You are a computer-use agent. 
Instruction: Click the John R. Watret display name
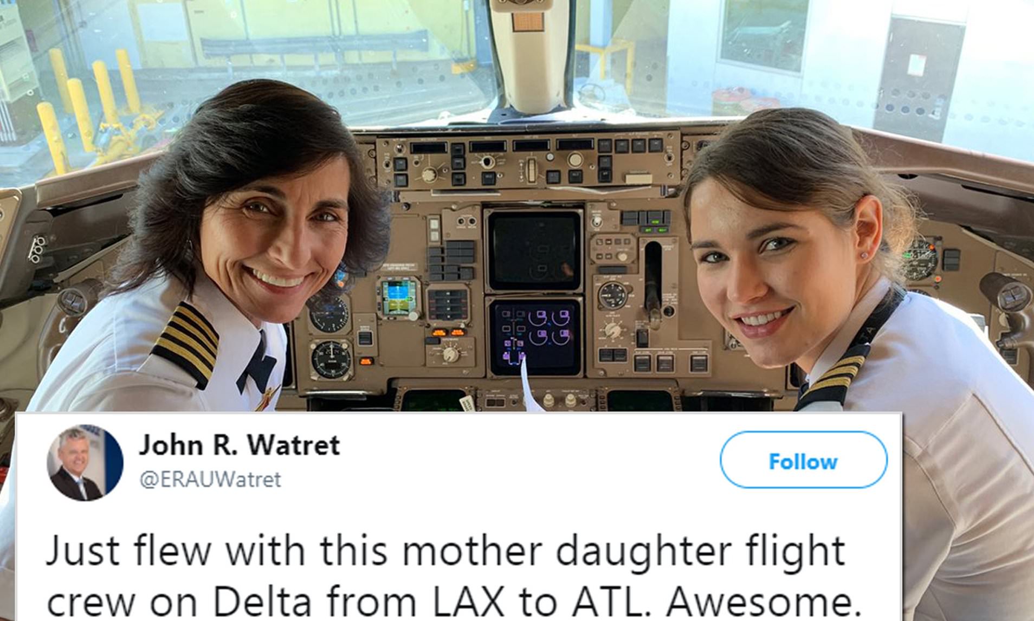pyautogui.click(x=239, y=445)
